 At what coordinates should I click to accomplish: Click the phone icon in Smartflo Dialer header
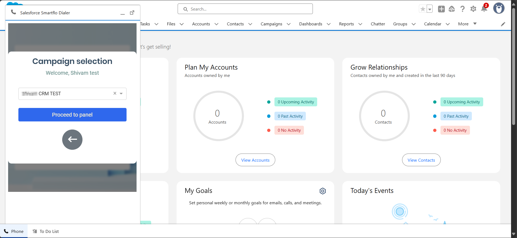[x=14, y=12]
